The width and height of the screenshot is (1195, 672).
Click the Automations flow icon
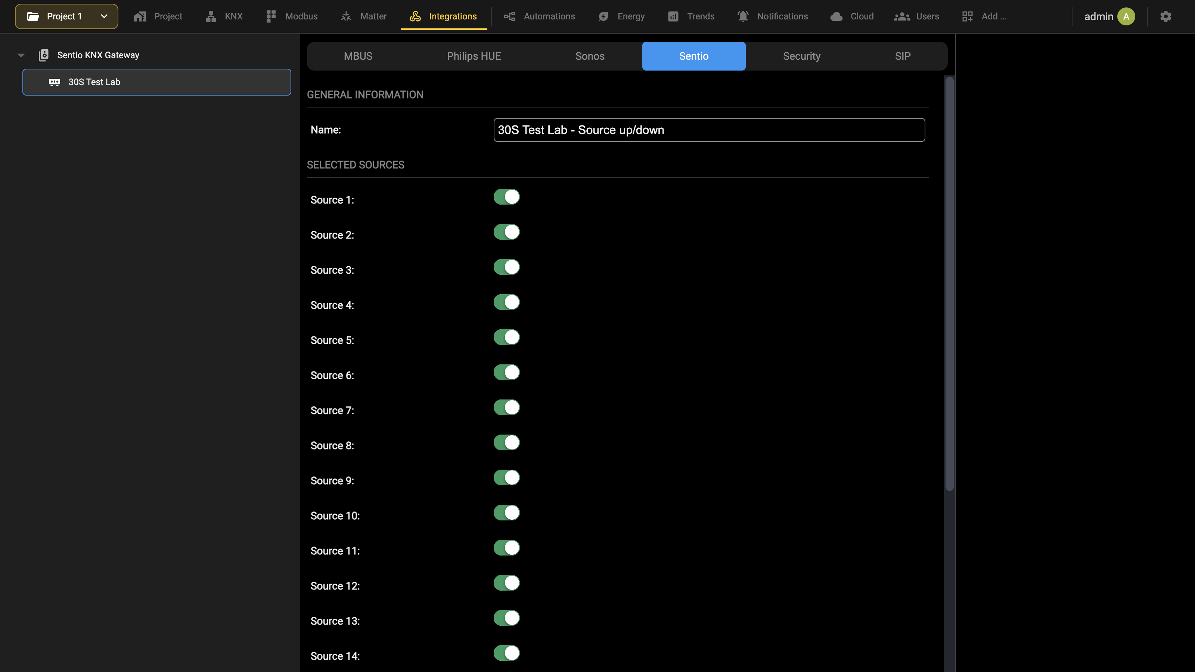pyautogui.click(x=510, y=16)
